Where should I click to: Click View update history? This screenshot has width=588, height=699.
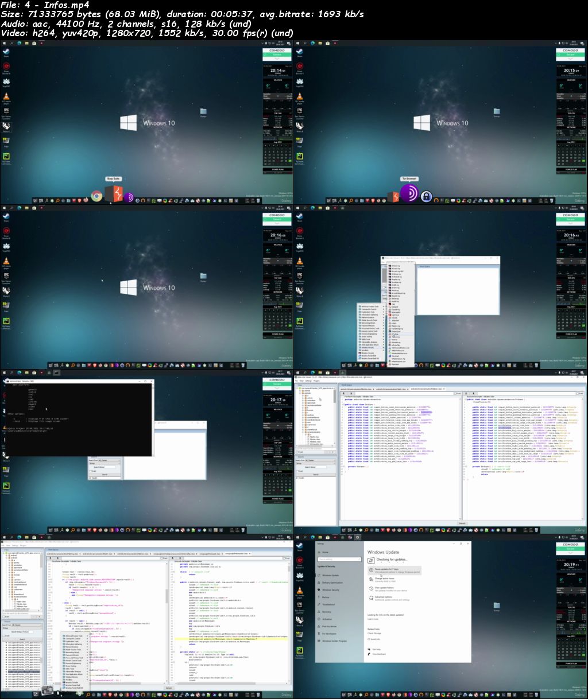pos(384,588)
